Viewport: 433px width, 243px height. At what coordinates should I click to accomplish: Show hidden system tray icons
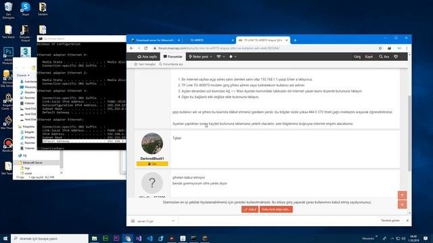pyautogui.click(x=392, y=238)
